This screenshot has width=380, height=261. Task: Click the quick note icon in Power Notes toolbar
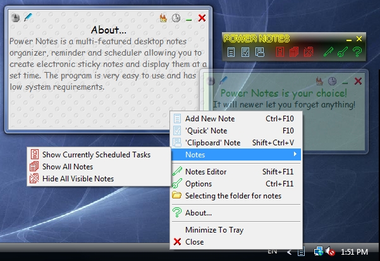(x=245, y=52)
